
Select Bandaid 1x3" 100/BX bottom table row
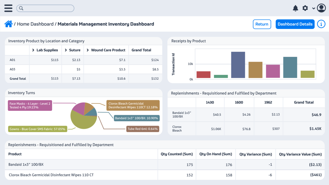pos(165,165)
